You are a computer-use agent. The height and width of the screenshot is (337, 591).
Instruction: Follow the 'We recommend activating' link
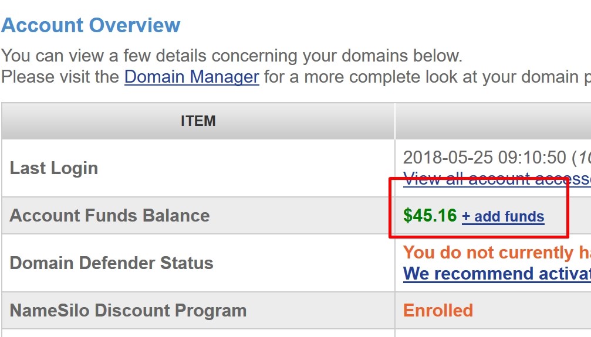pyautogui.click(x=497, y=274)
